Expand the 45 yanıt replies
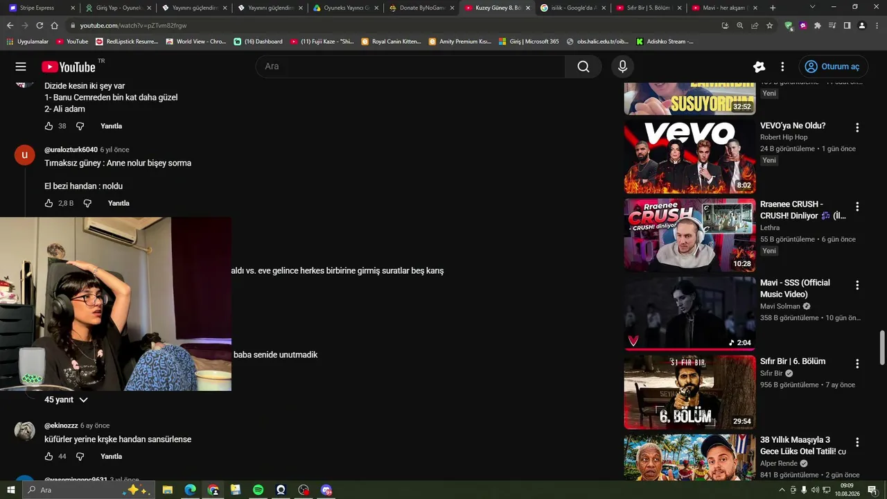887x499 pixels. 67,400
